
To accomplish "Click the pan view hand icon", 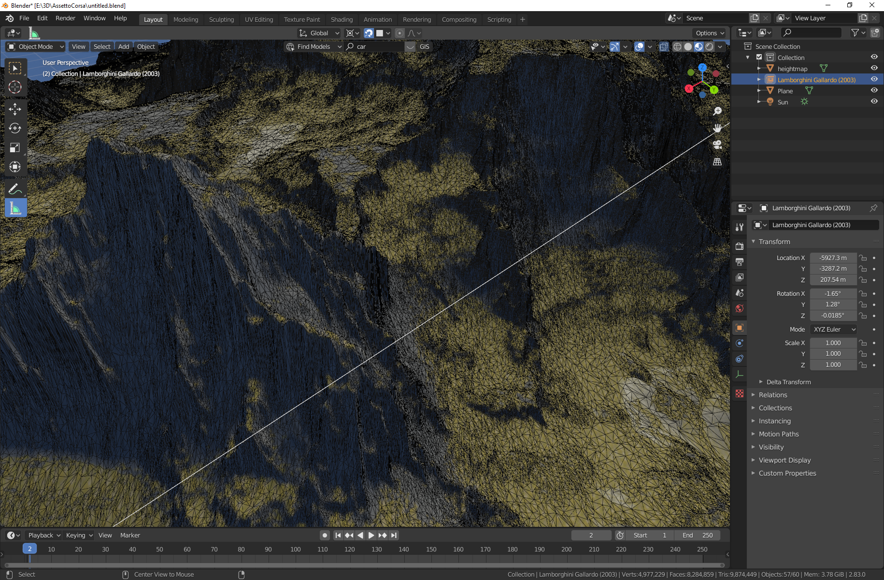I will click(717, 128).
